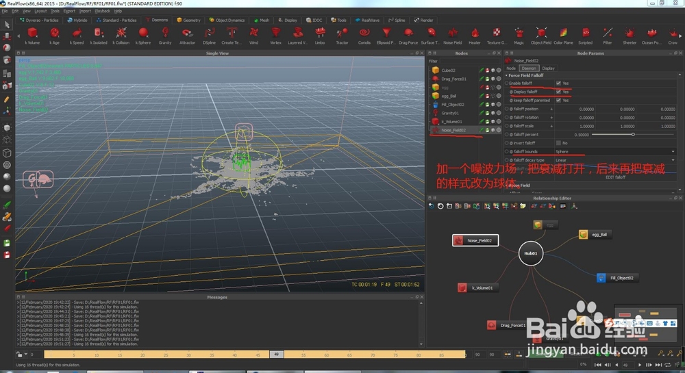Add a Wind daemon

[x=254, y=36]
